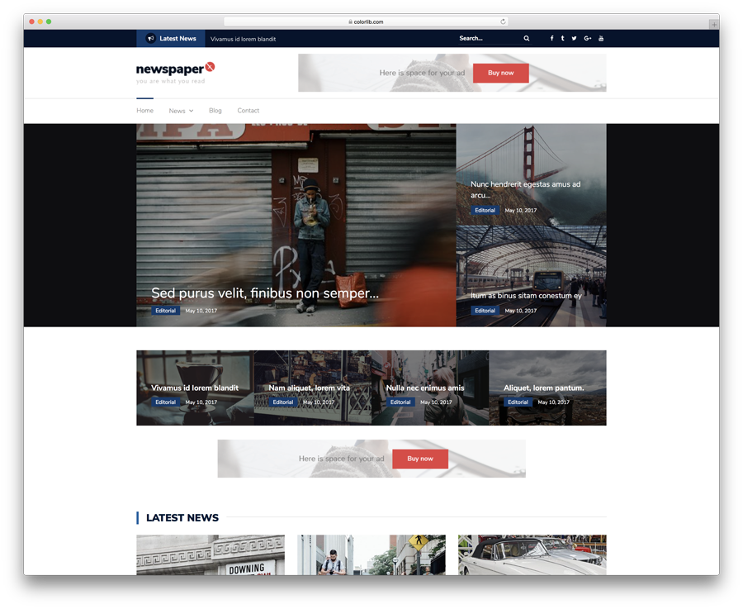743x609 pixels.
Task: Open the Tumblr social icon
Action: click(x=563, y=39)
